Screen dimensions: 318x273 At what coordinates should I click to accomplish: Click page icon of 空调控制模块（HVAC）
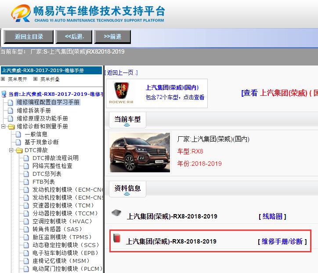tap(26, 222)
